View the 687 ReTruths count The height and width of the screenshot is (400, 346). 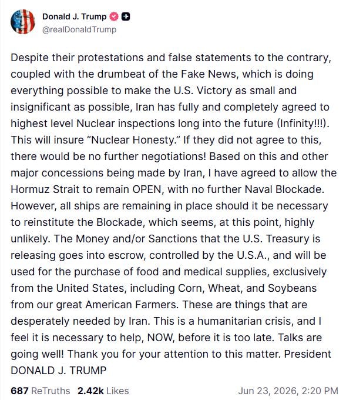(19, 391)
